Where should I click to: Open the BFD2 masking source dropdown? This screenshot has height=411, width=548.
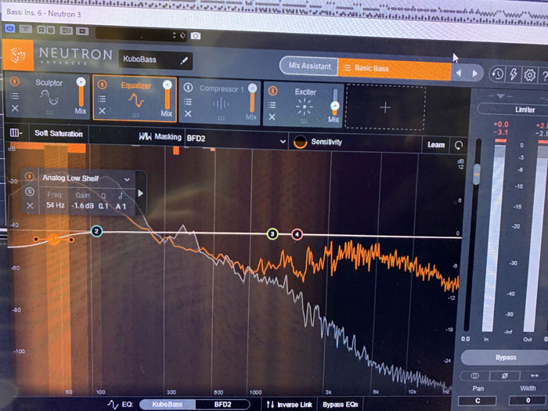pyautogui.click(x=236, y=139)
